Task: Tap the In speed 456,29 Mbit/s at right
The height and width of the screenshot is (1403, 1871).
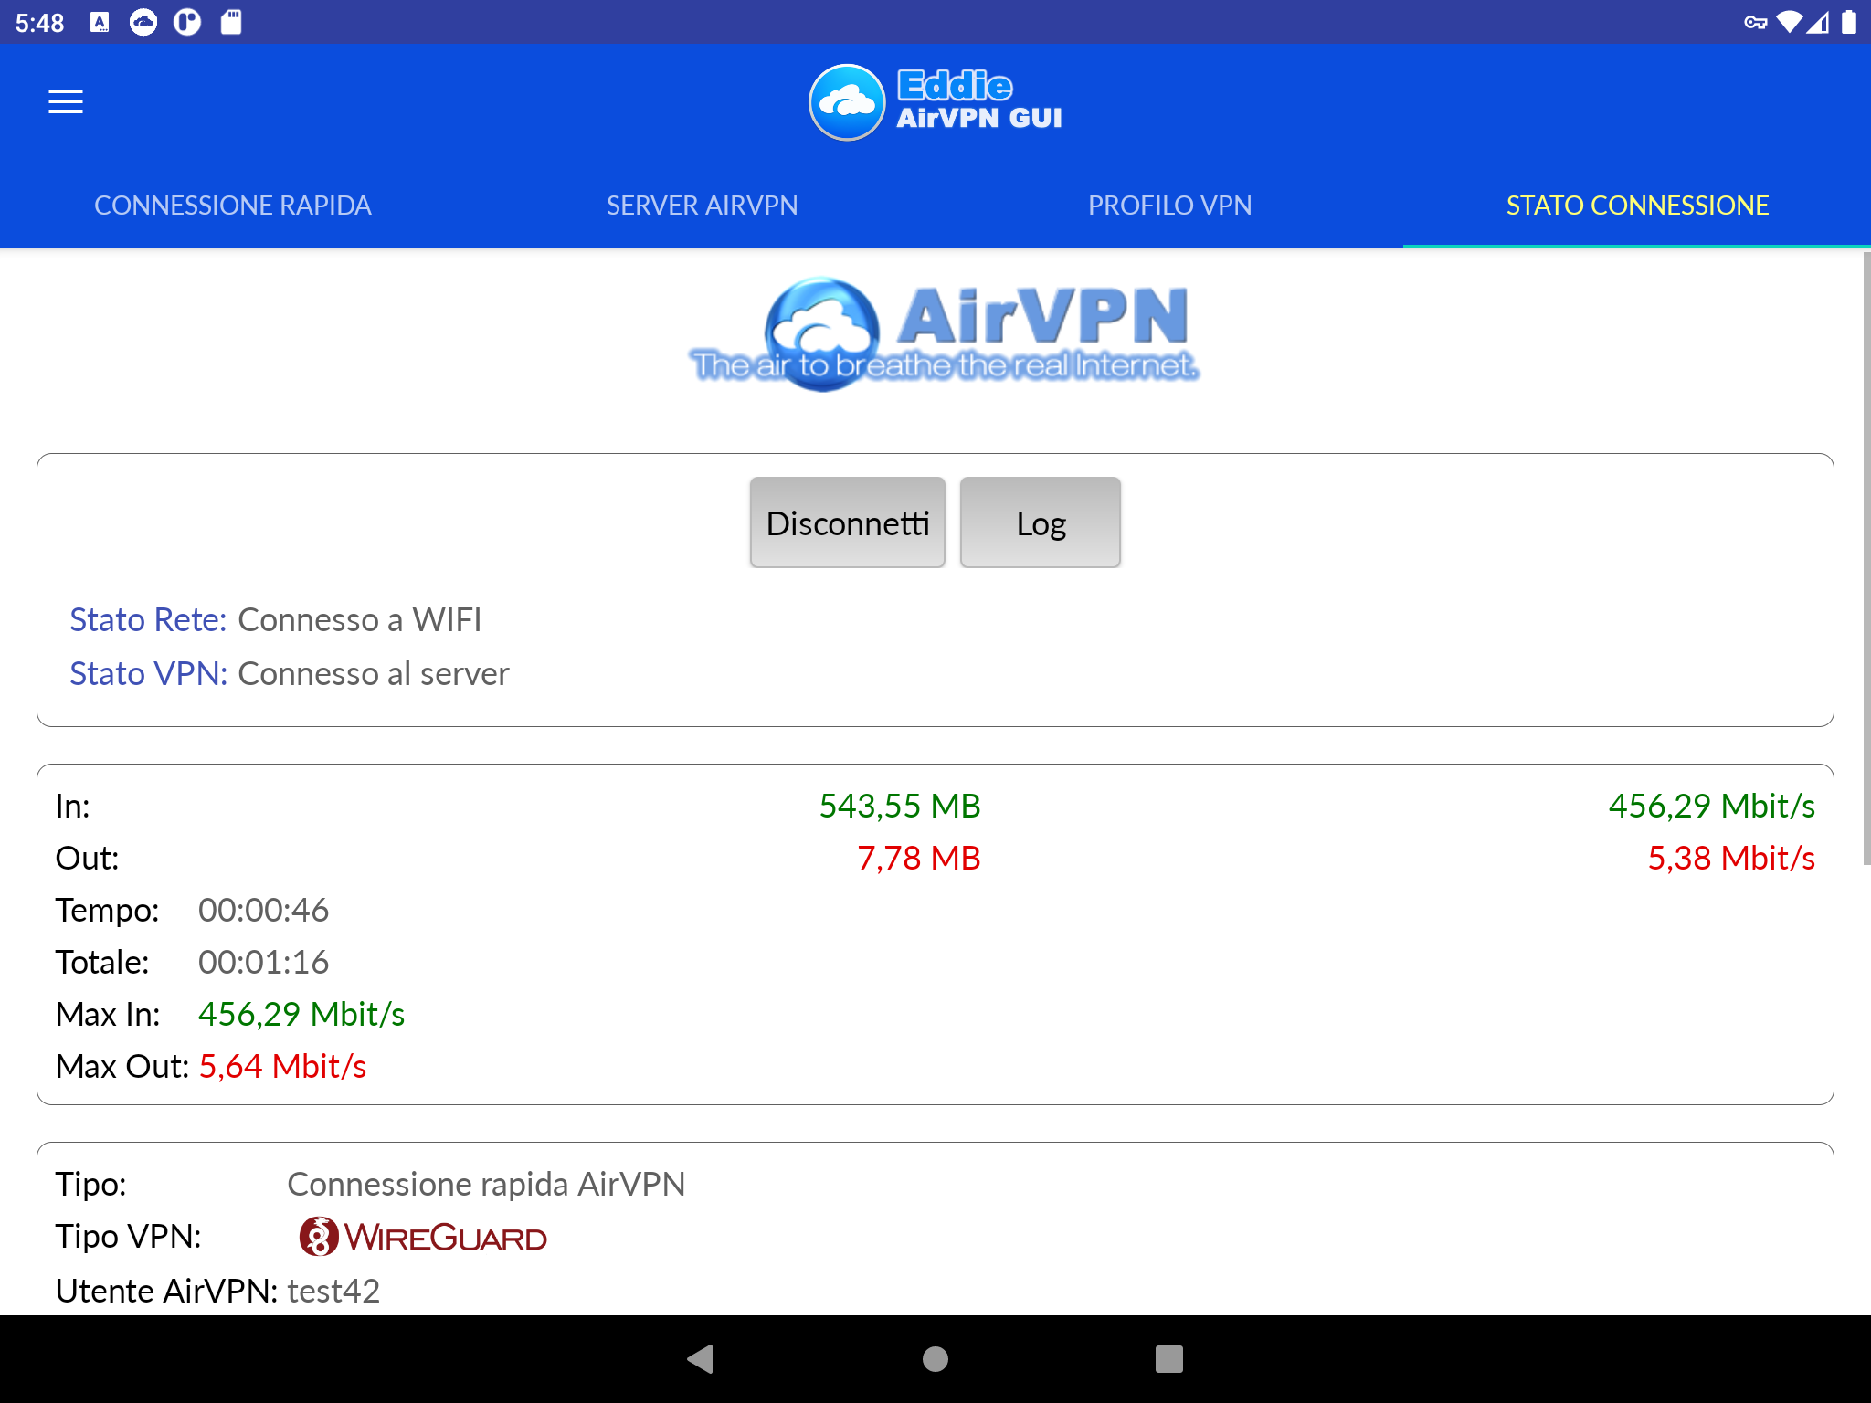Action: (x=1712, y=806)
